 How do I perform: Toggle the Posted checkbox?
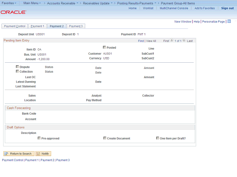[104, 47]
